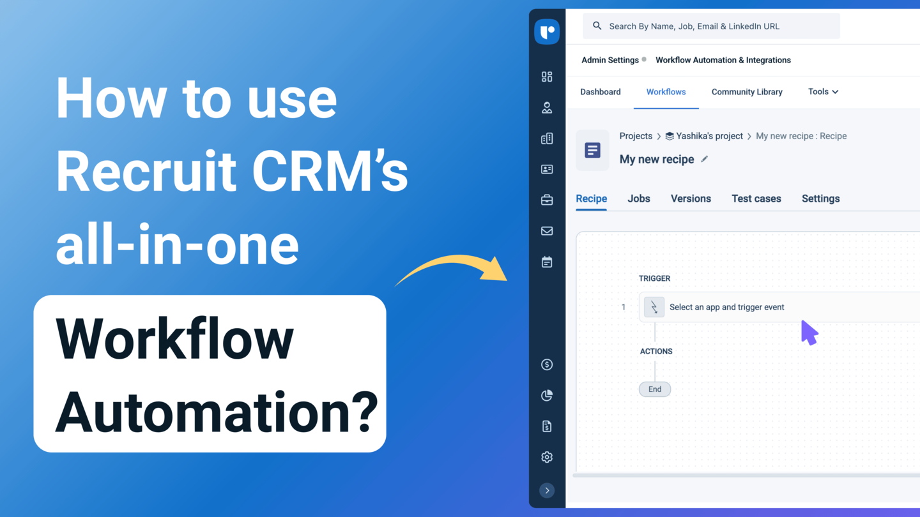Open the Jobs briefcase icon
Screen dimensions: 920x517
[x=547, y=200]
